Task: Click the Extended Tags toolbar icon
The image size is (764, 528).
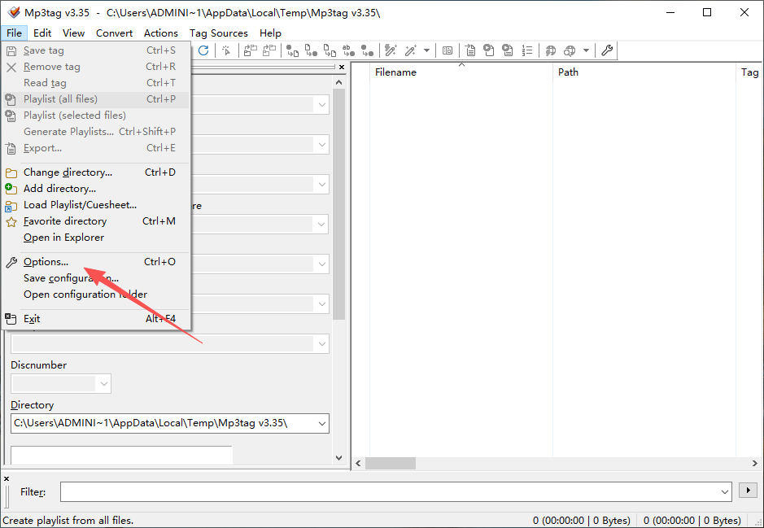Action: click(447, 50)
